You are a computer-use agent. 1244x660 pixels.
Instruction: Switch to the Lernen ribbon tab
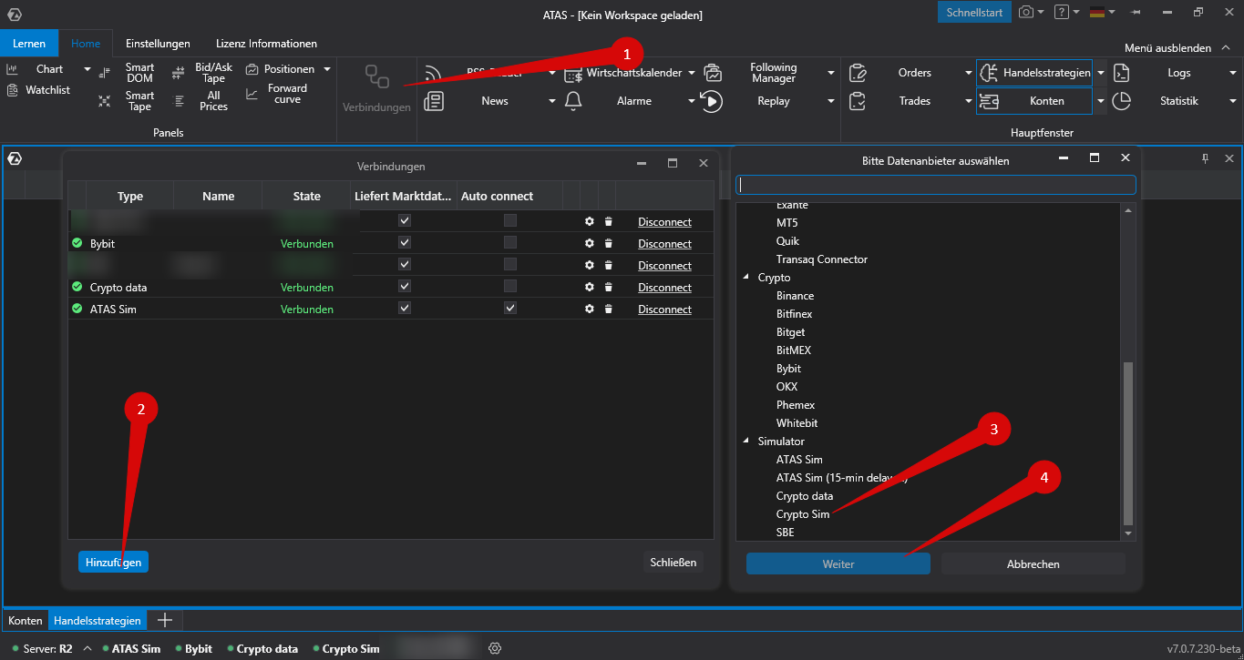point(29,44)
